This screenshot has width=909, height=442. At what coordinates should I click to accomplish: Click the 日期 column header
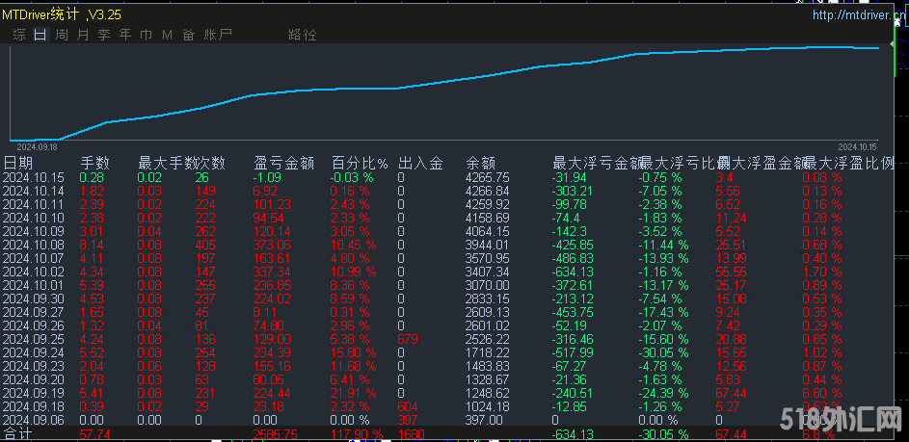[x=17, y=163]
